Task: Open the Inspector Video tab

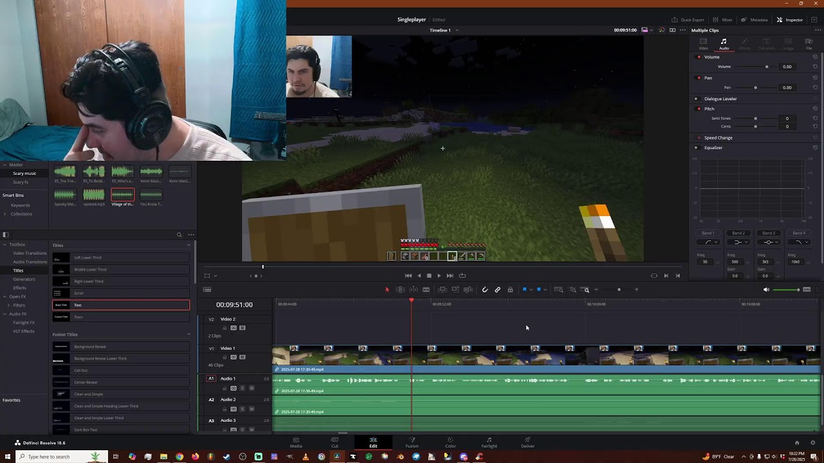Action: click(x=704, y=44)
